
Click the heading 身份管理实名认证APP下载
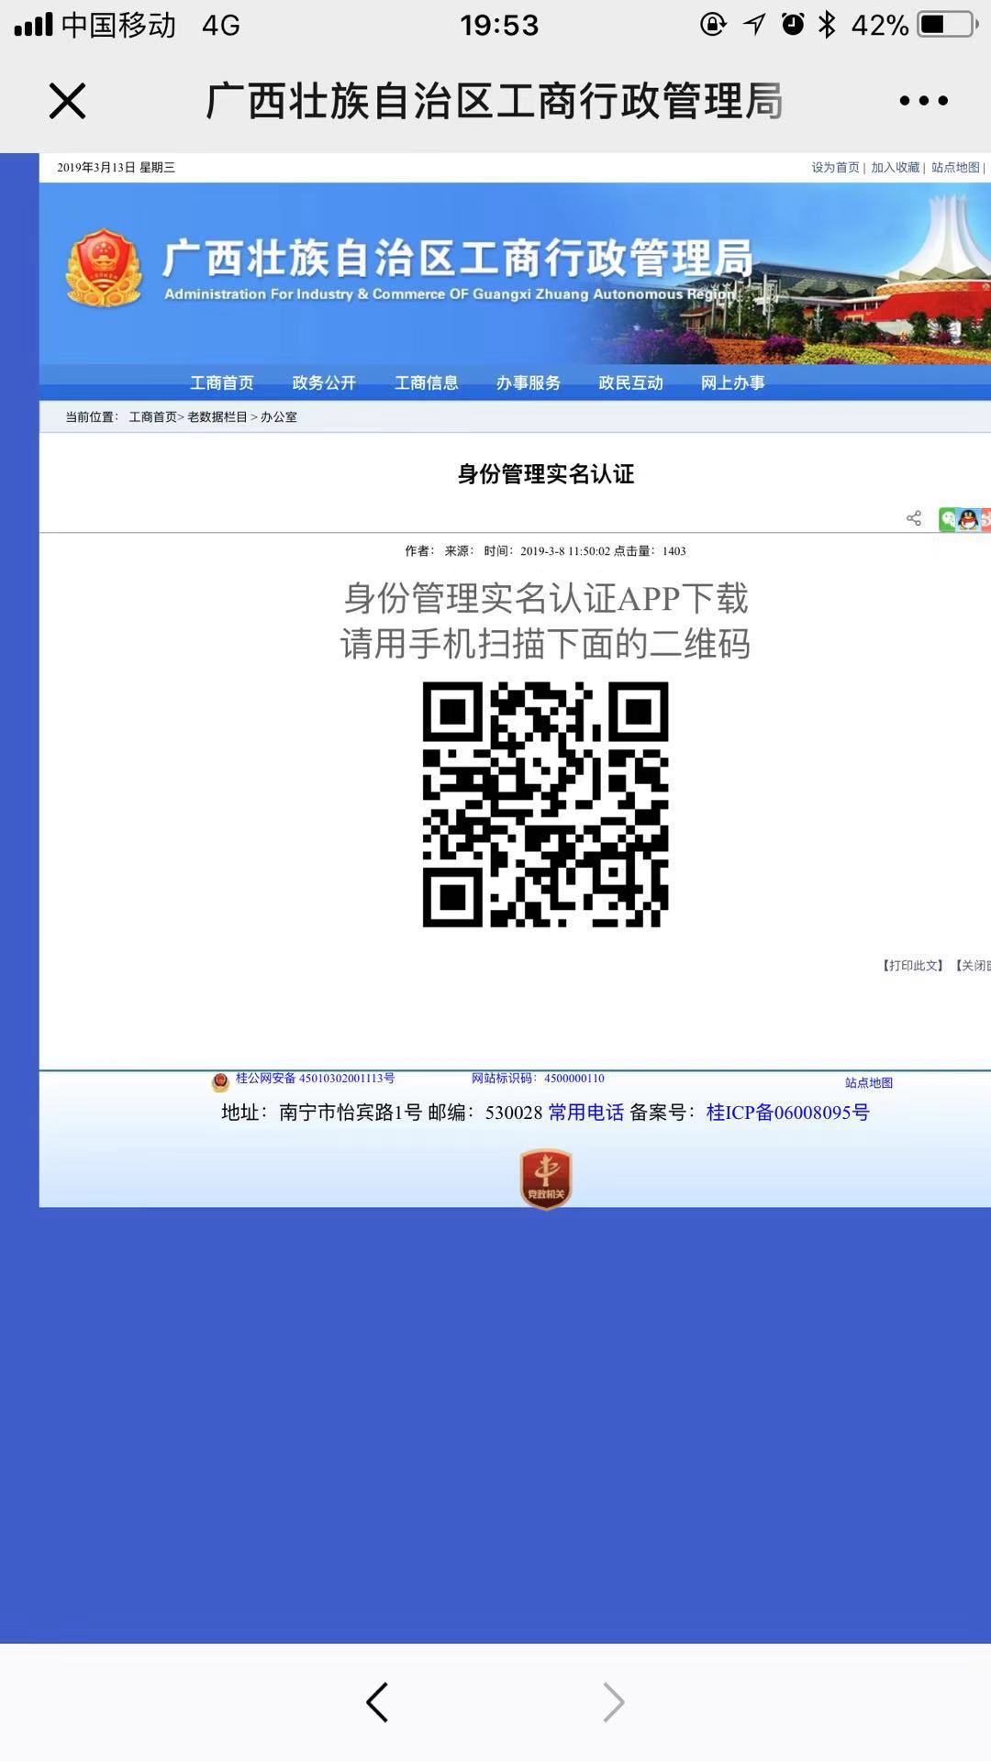pyautogui.click(x=546, y=598)
